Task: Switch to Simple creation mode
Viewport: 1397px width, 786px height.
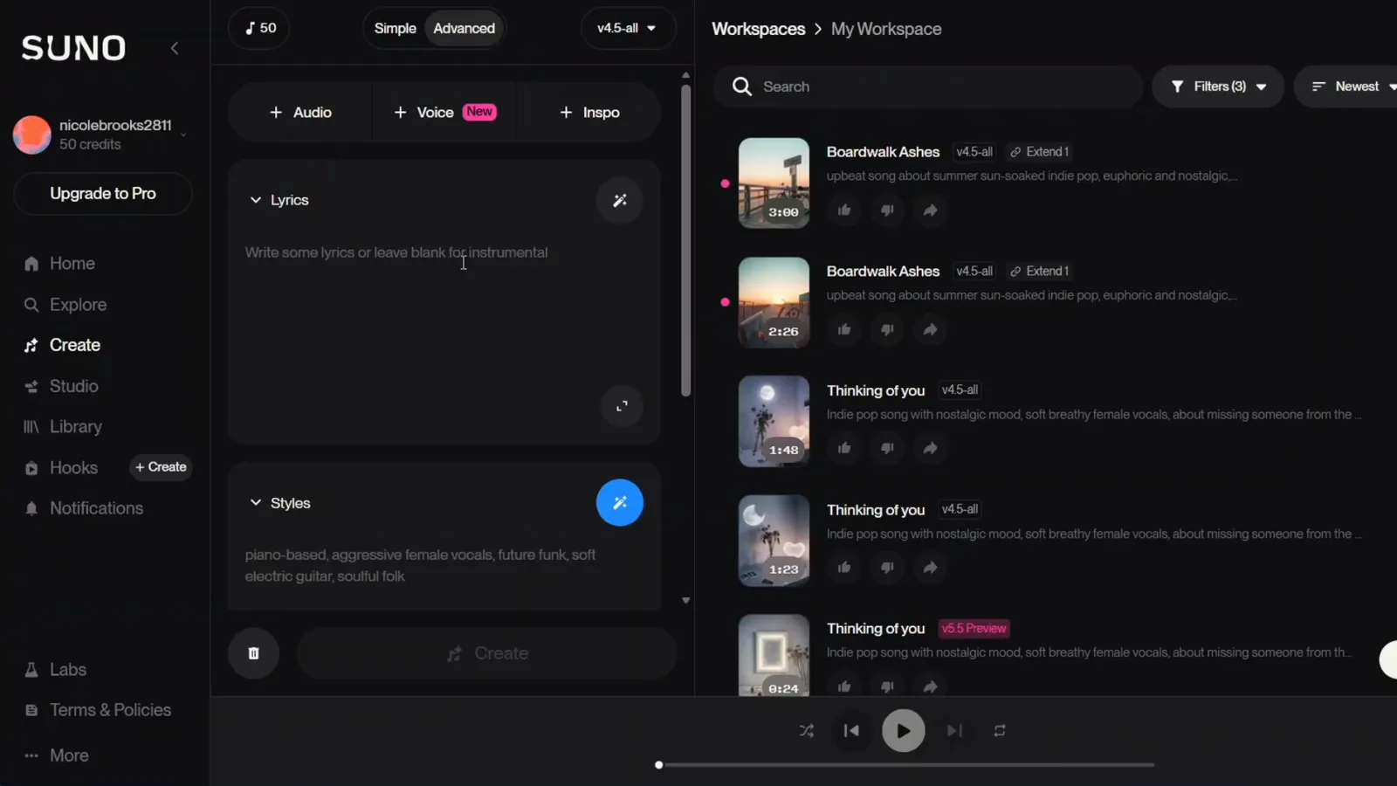Action: [x=395, y=28]
